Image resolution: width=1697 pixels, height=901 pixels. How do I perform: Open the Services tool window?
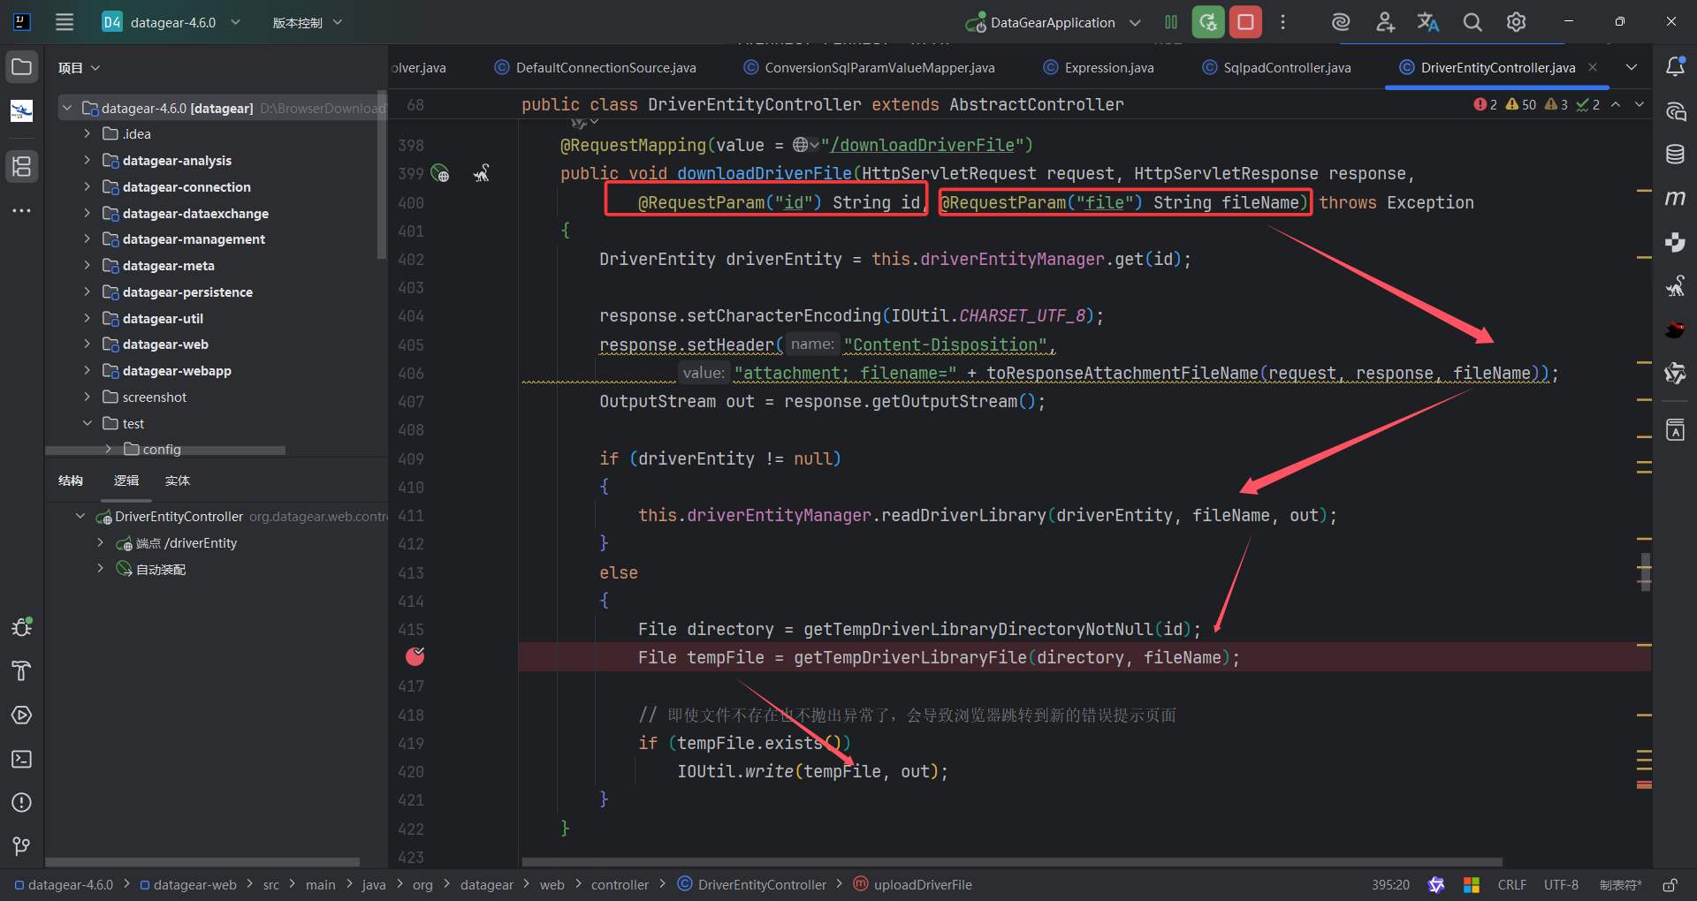tap(22, 715)
